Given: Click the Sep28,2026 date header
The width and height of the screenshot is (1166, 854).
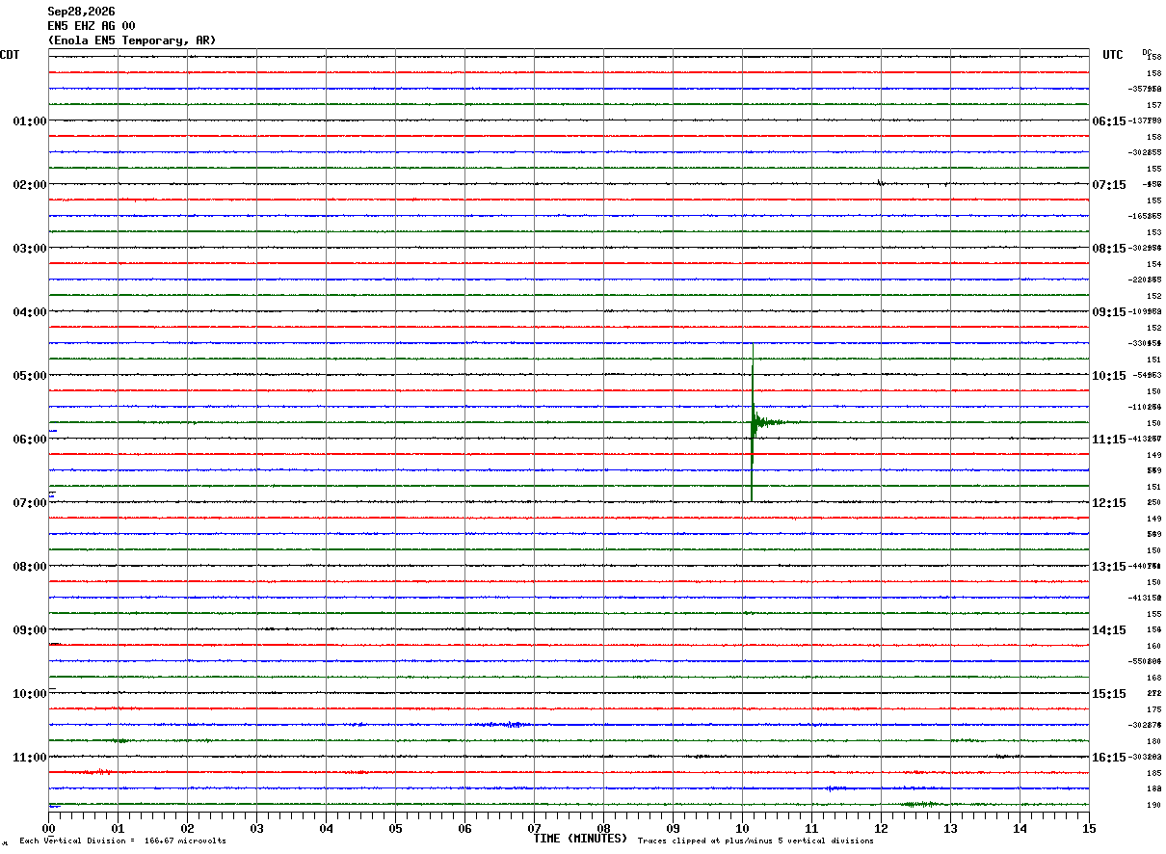Looking at the screenshot, I should point(81,12).
